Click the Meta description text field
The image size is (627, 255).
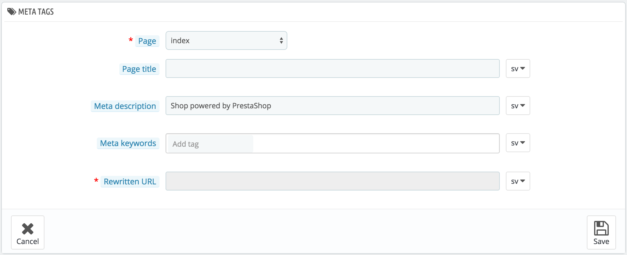[332, 106]
